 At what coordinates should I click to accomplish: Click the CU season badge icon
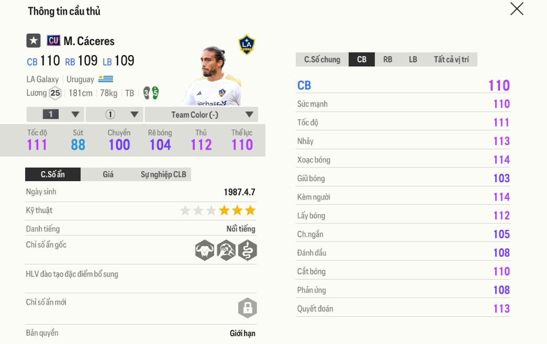pos(53,41)
